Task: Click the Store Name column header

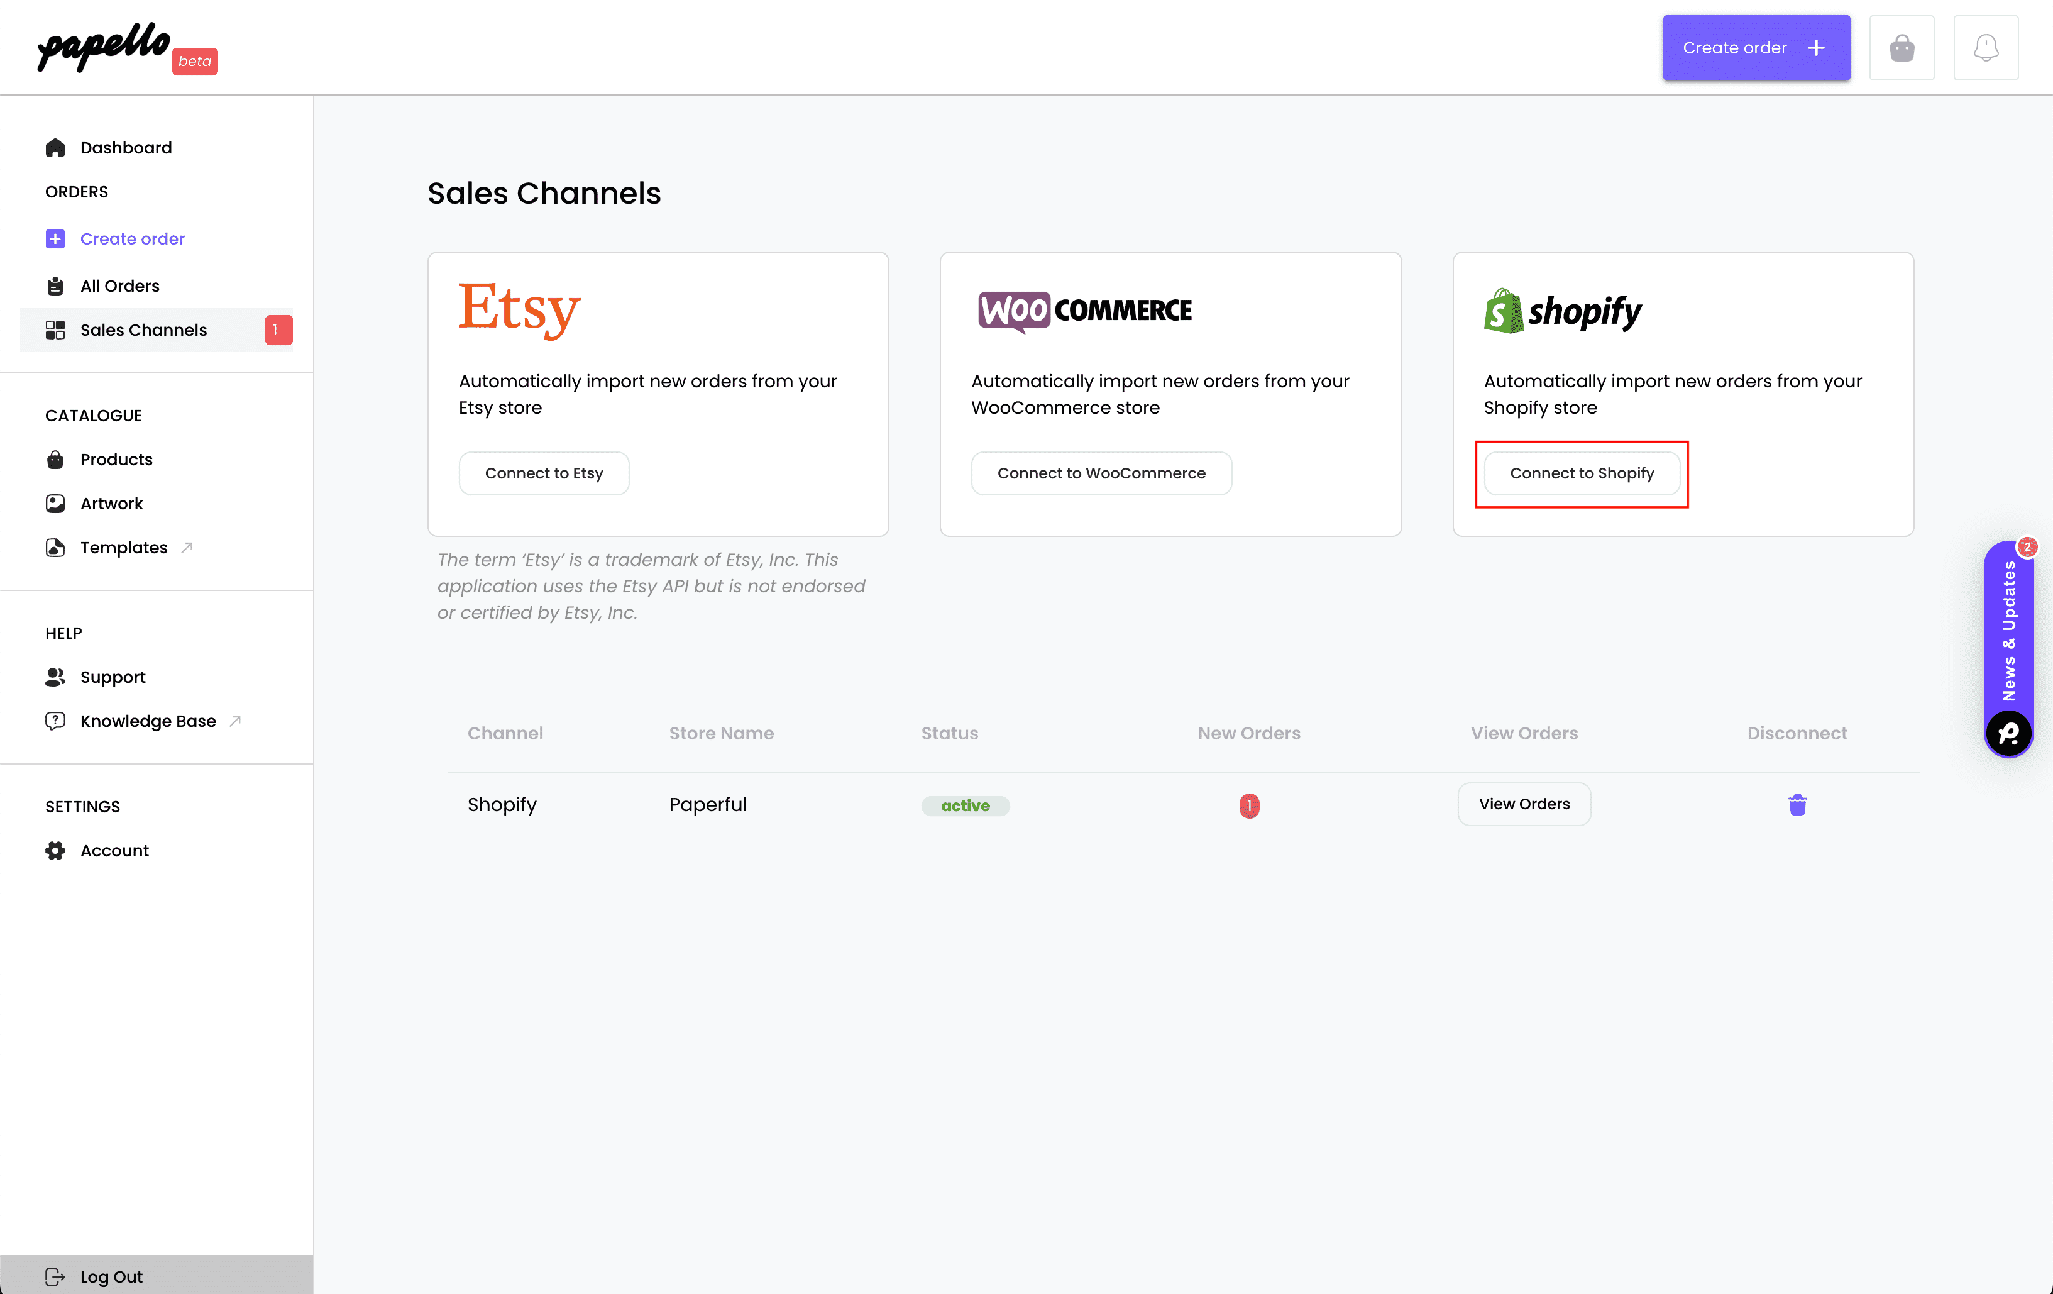Action: pyautogui.click(x=721, y=733)
